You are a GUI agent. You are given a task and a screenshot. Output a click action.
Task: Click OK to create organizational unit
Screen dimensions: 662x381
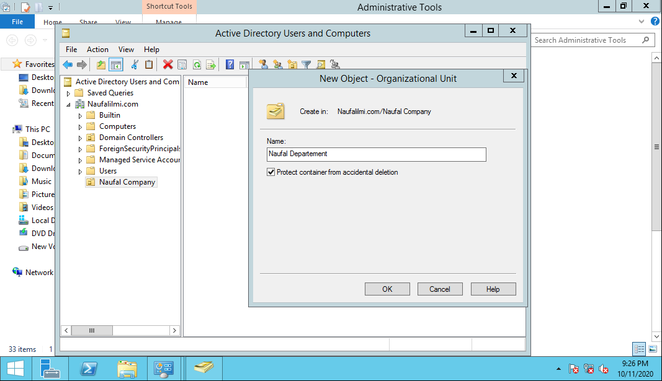(x=387, y=289)
